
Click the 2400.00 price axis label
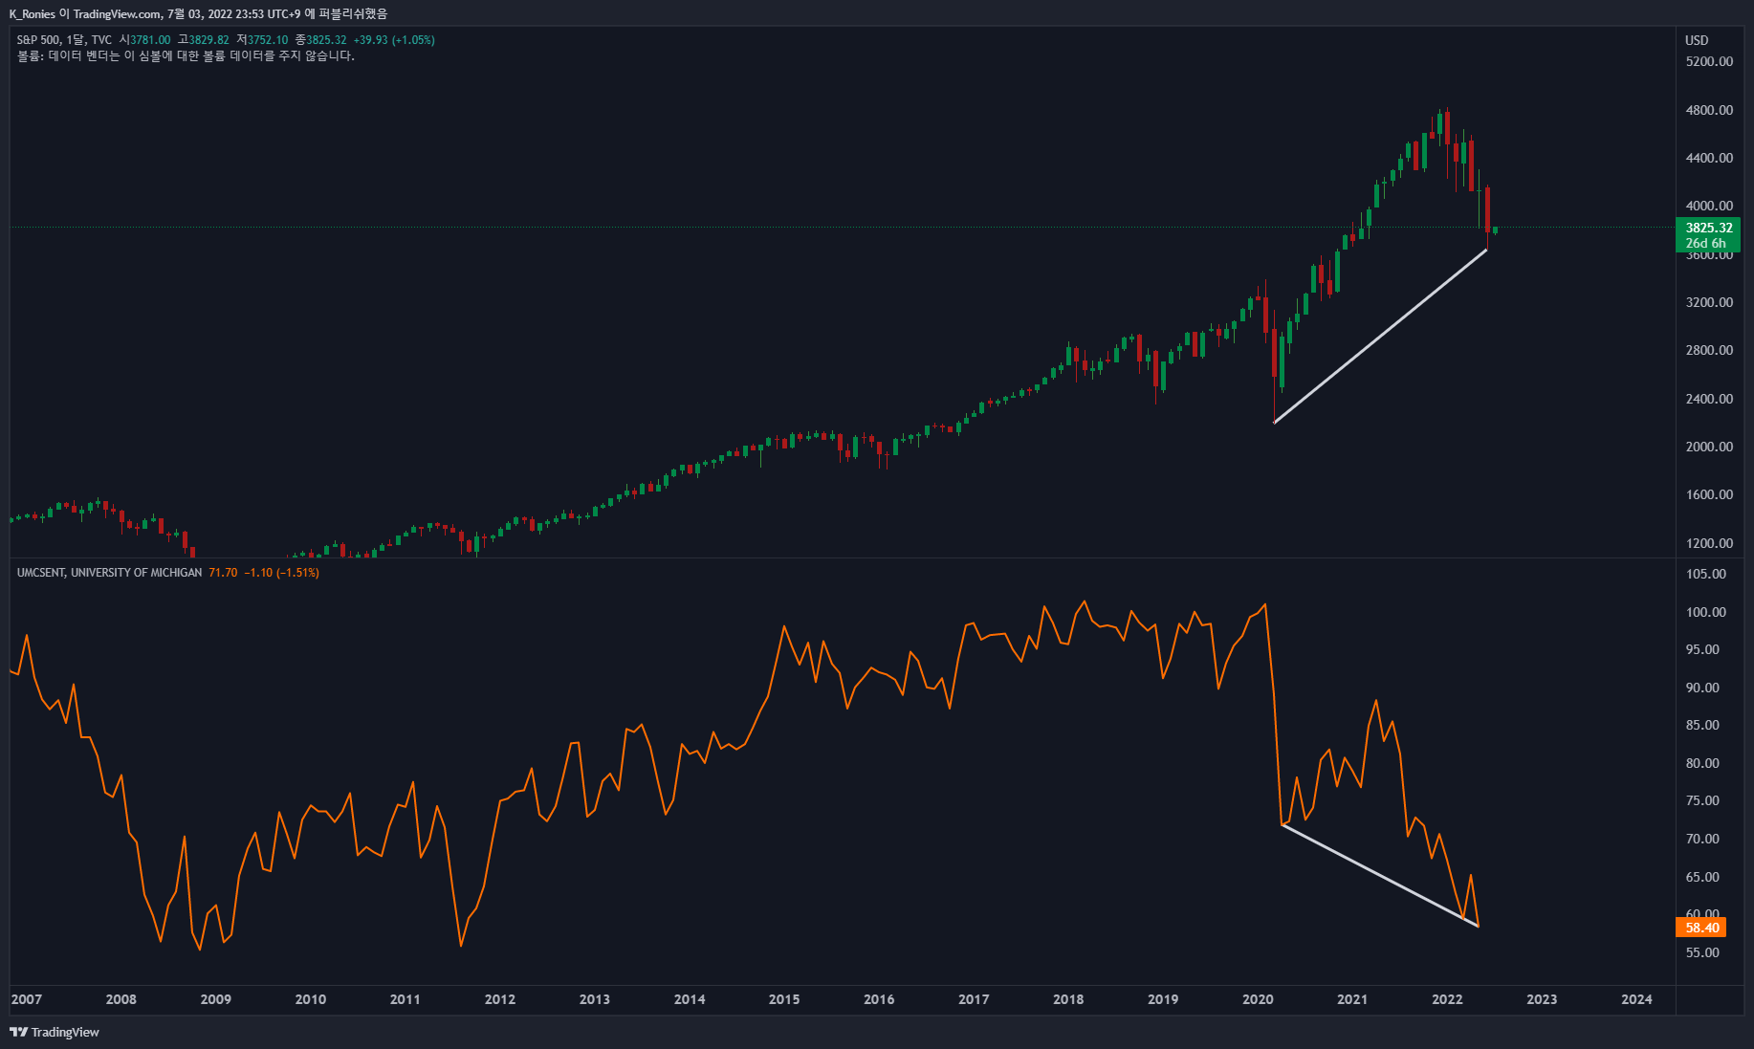(x=1709, y=399)
